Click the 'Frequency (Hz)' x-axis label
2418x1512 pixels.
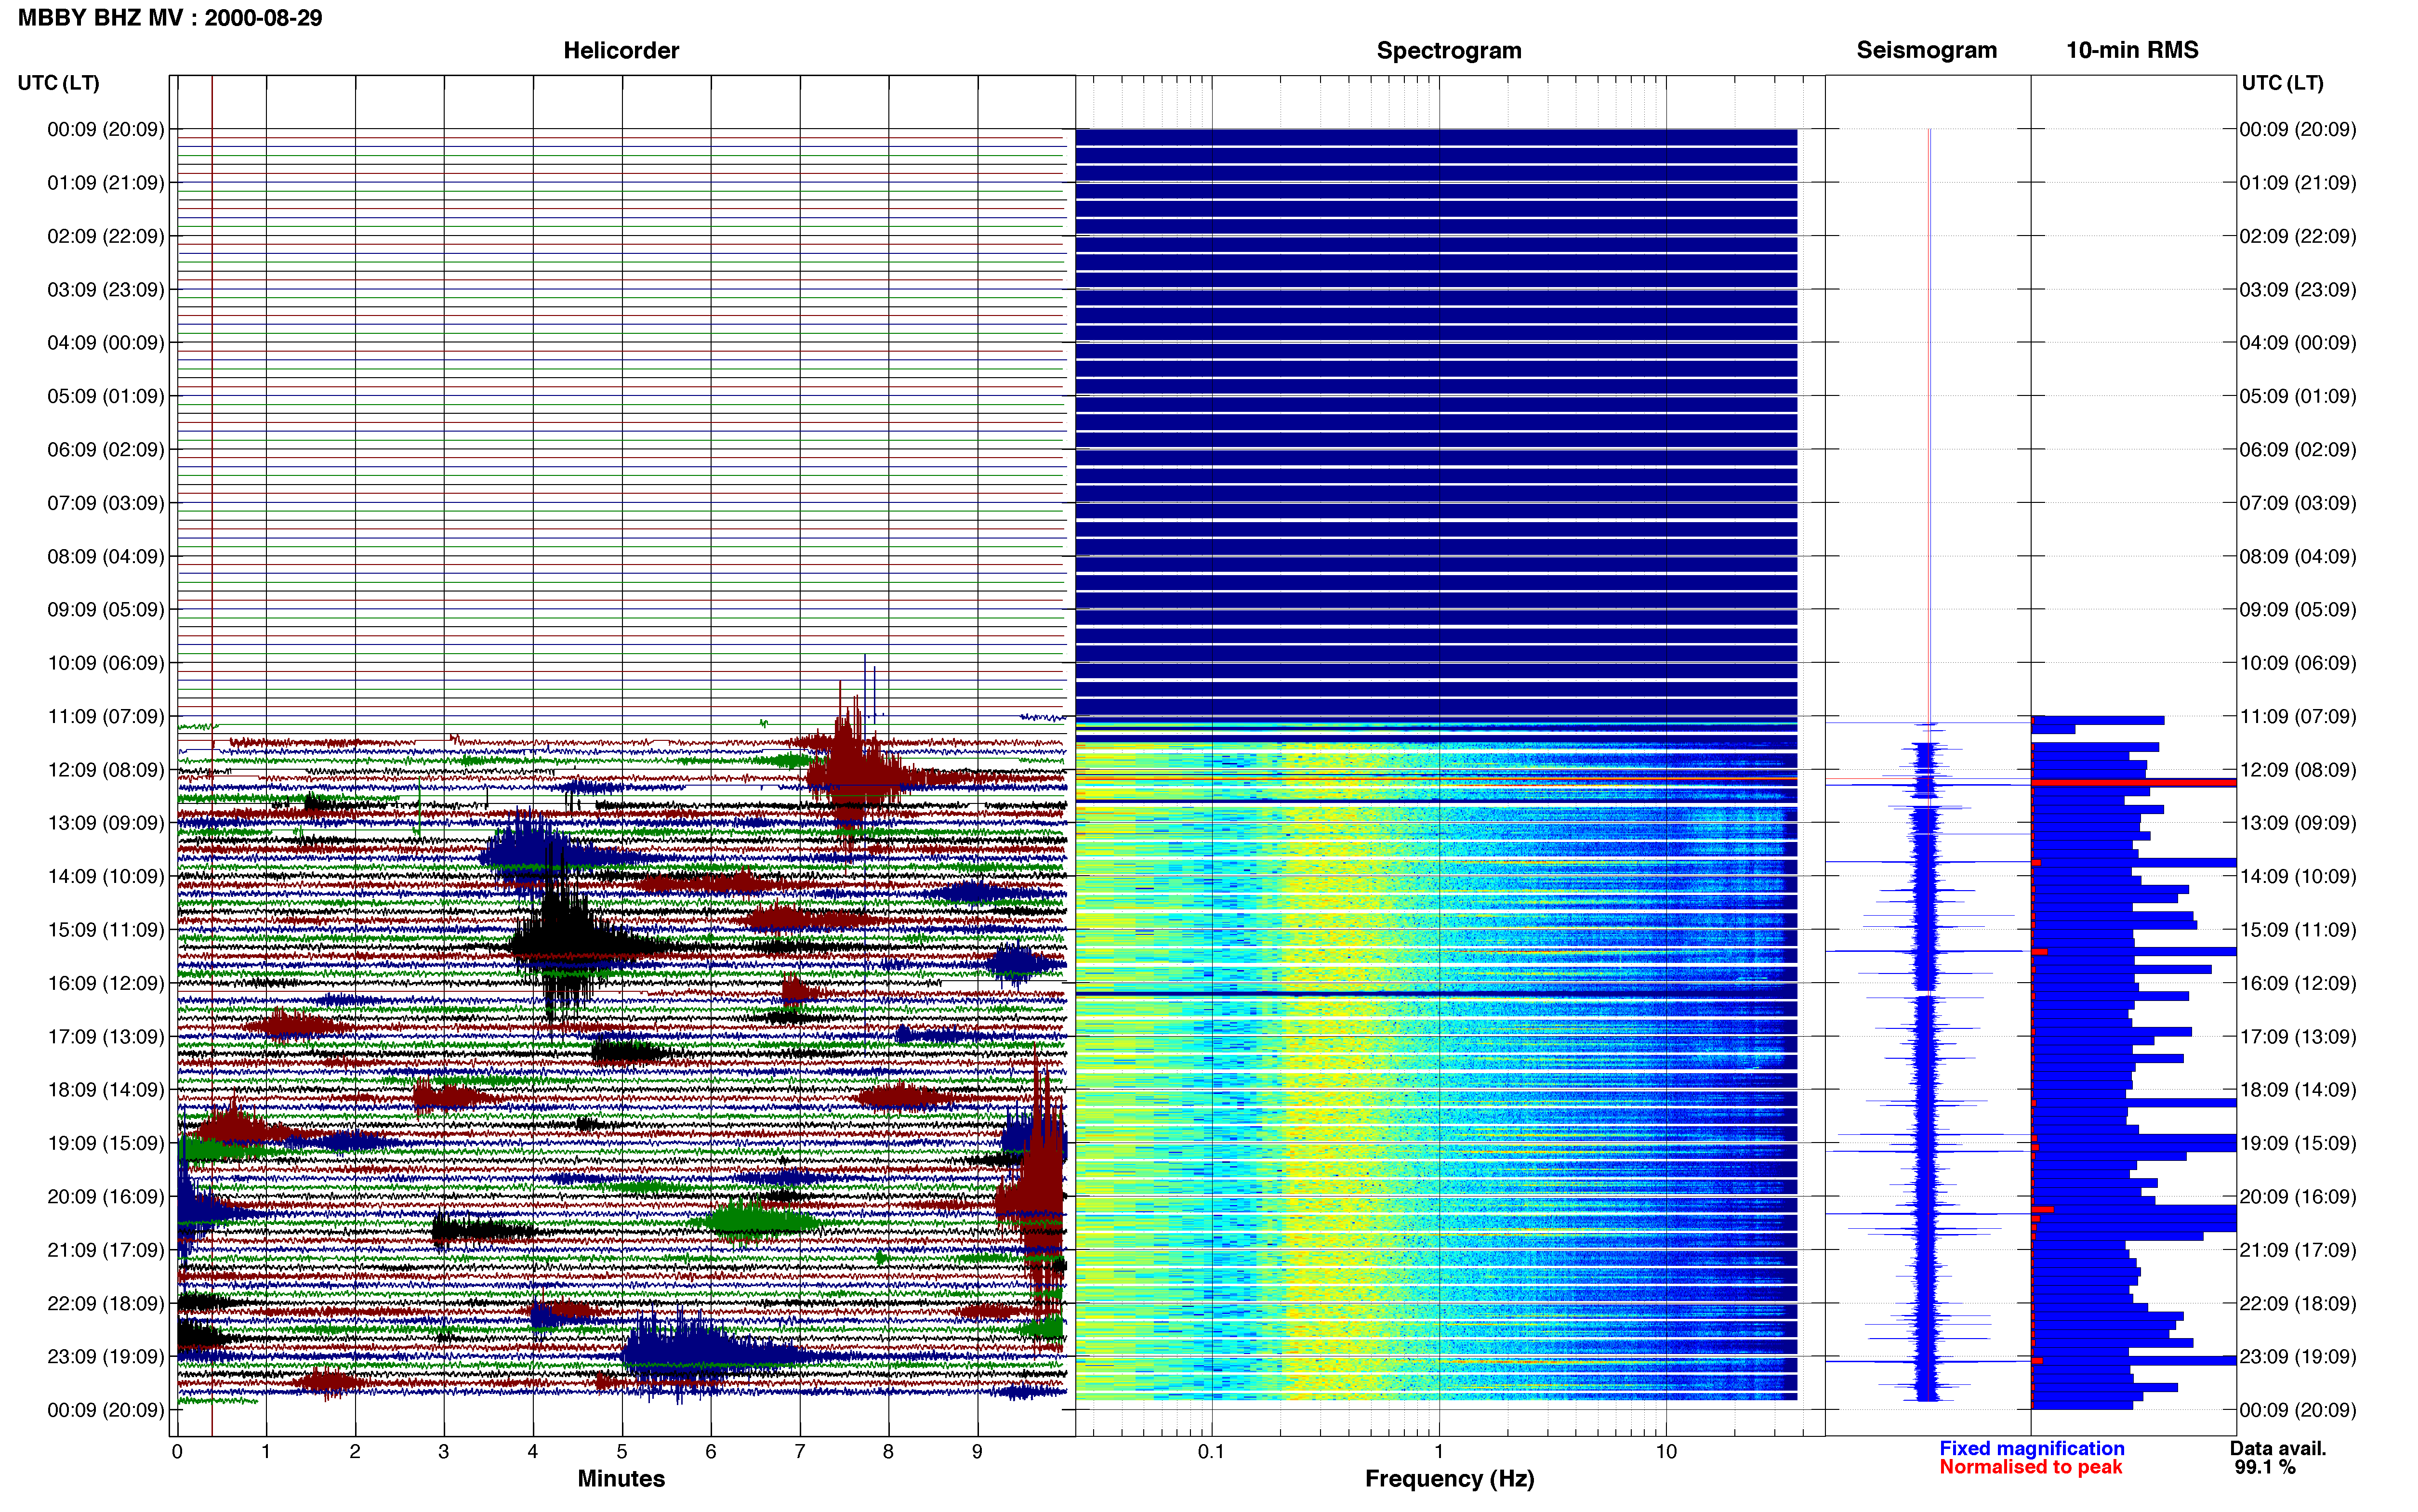(1449, 1479)
